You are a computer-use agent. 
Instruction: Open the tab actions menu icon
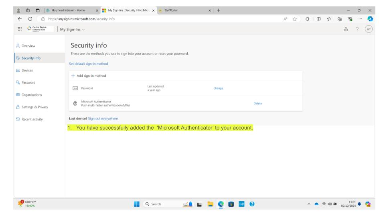(38, 10)
